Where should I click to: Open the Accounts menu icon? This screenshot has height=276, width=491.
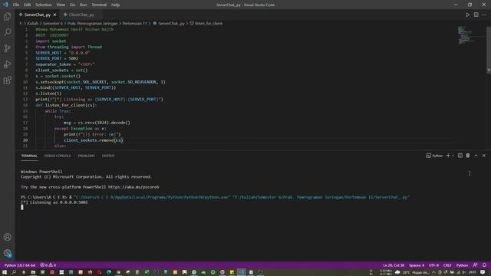7,237
